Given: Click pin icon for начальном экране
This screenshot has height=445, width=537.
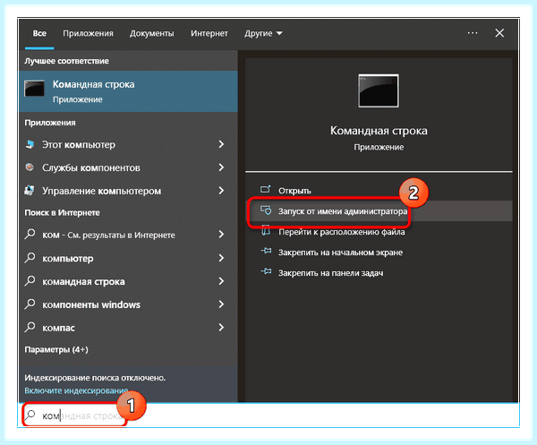Looking at the screenshot, I should click(x=266, y=251).
